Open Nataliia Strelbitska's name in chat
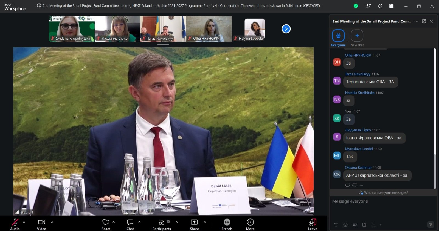439x231 pixels. pyautogui.click(x=360, y=93)
